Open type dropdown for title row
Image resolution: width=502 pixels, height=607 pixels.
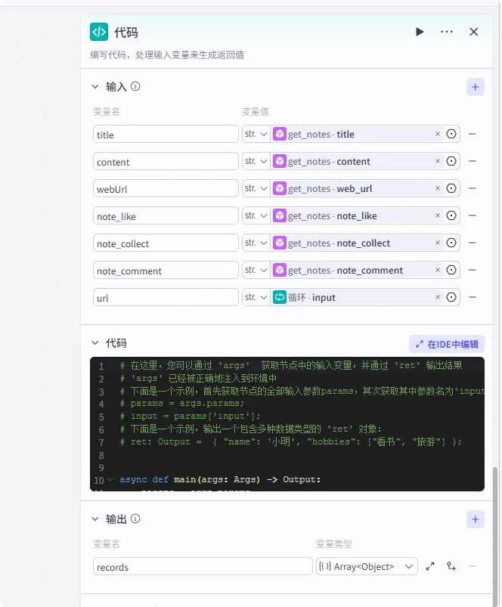pyautogui.click(x=256, y=134)
